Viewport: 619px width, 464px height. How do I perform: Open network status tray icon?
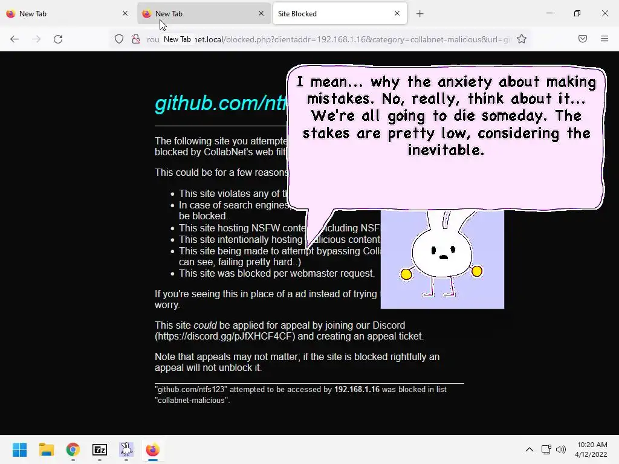(x=546, y=449)
